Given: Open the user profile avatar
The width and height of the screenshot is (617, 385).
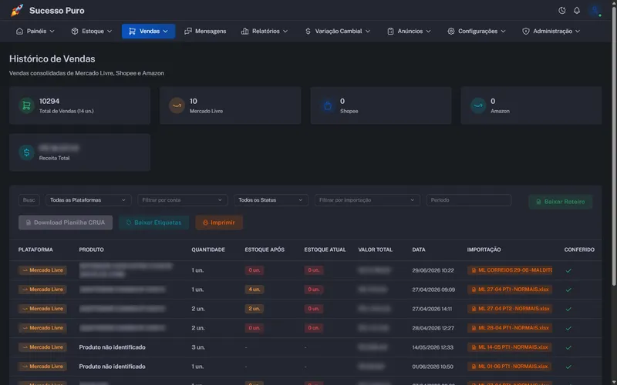Looking at the screenshot, I should (x=595, y=11).
